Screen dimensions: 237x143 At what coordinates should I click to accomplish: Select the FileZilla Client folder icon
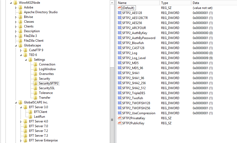(20, 41)
